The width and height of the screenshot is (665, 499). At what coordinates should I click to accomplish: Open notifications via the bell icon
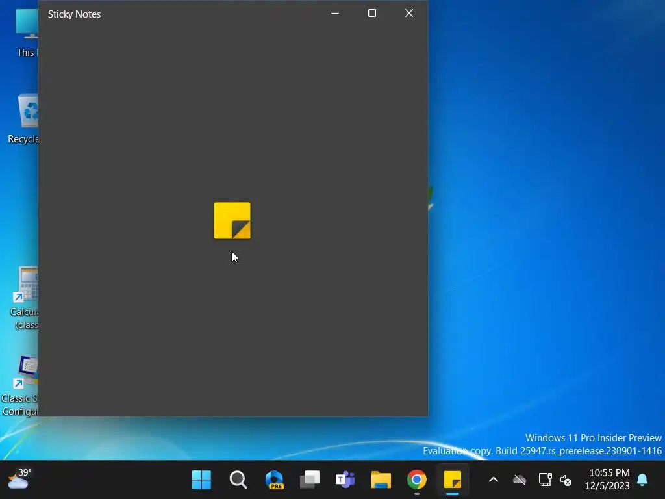[642, 480]
